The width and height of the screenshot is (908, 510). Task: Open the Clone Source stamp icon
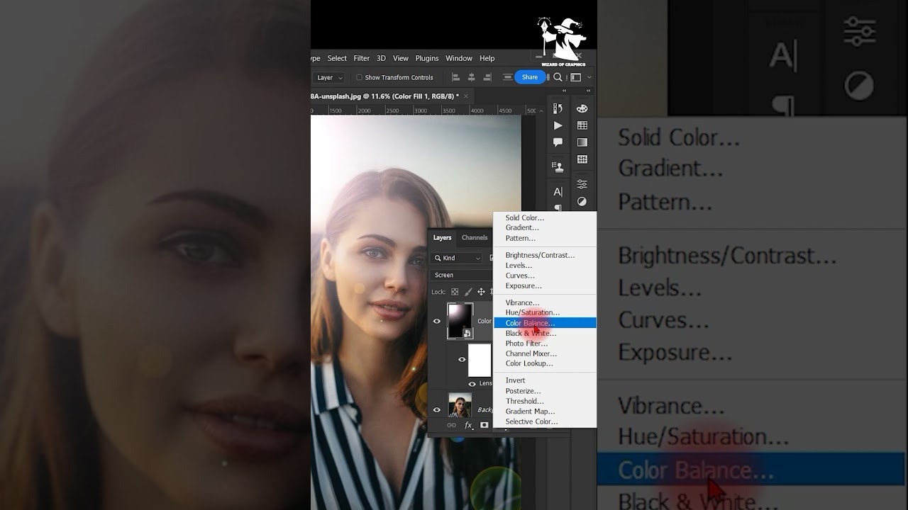558,167
